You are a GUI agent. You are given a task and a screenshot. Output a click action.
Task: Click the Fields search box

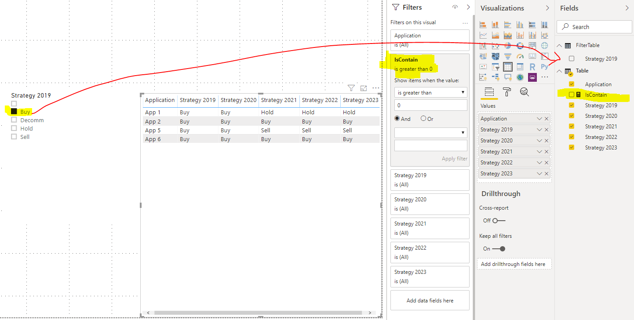(594, 27)
